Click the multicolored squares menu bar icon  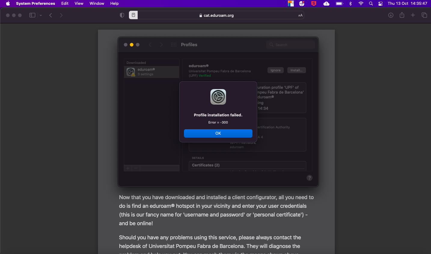coord(291,4)
